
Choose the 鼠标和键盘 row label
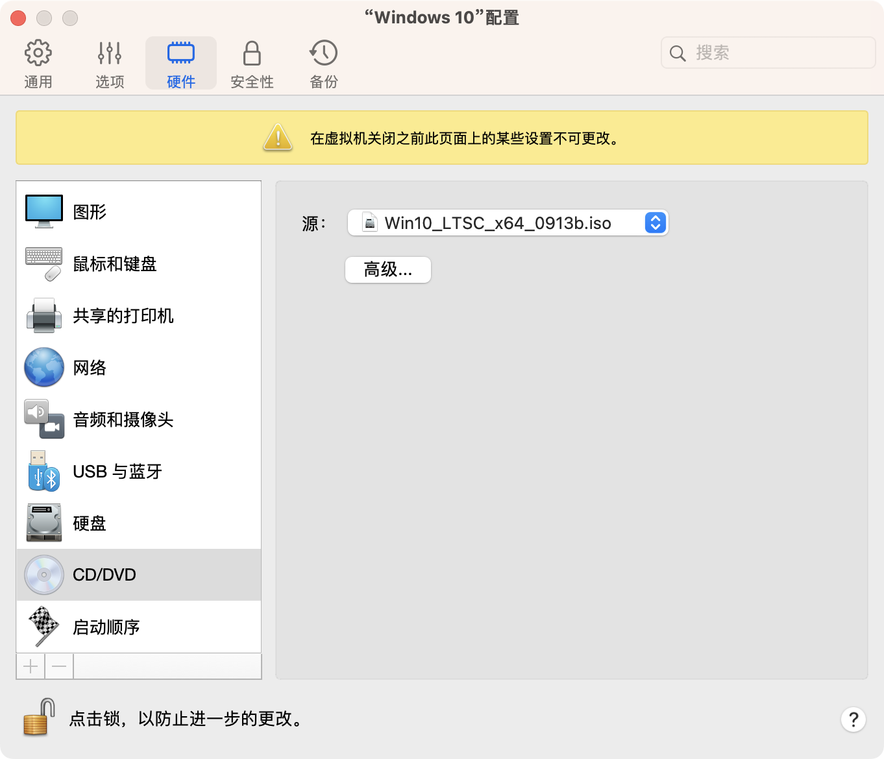click(x=115, y=264)
